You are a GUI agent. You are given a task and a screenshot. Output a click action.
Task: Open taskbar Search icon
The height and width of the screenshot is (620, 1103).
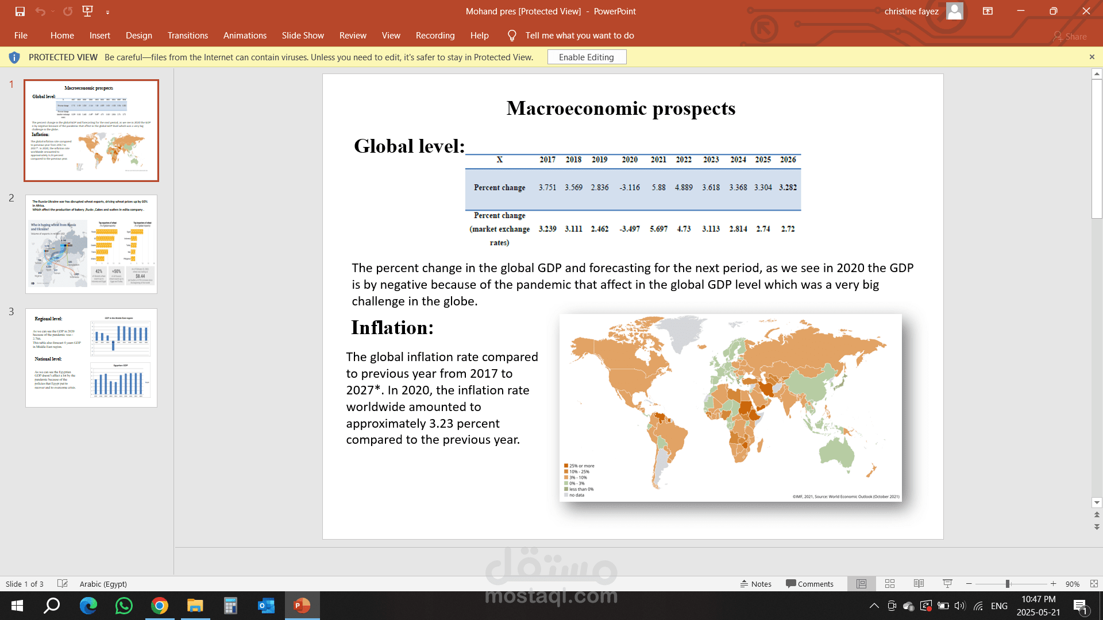tap(52, 606)
